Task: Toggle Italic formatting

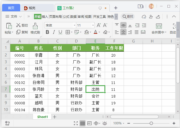Action: (54, 32)
